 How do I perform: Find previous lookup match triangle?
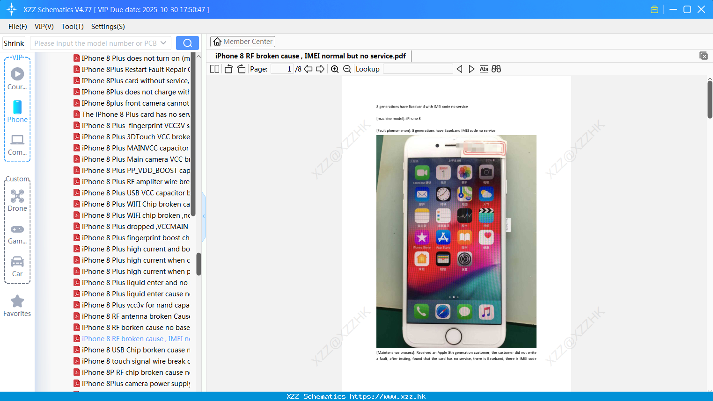click(459, 69)
